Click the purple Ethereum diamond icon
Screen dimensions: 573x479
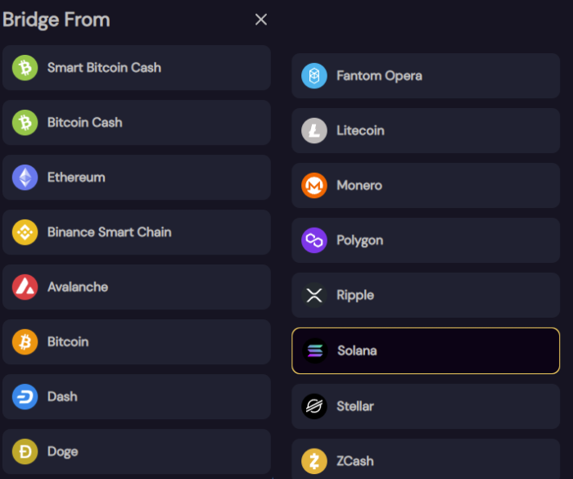coord(25,178)
